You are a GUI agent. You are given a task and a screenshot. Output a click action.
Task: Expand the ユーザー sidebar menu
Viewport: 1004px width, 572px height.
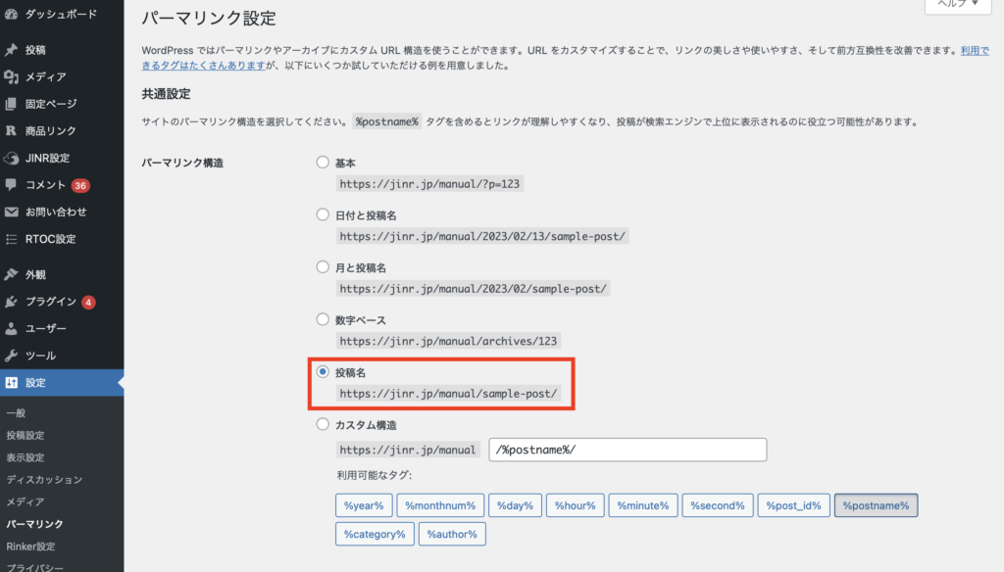[46, 329]
